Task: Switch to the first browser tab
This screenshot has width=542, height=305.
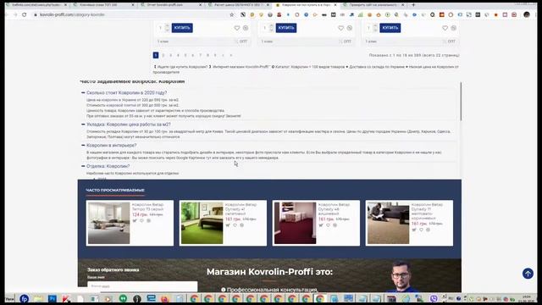Action: point(36,5)
